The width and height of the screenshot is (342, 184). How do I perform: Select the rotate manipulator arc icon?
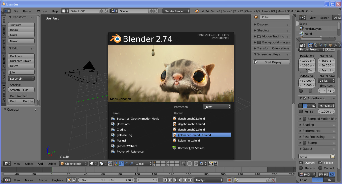coord(126,164)
